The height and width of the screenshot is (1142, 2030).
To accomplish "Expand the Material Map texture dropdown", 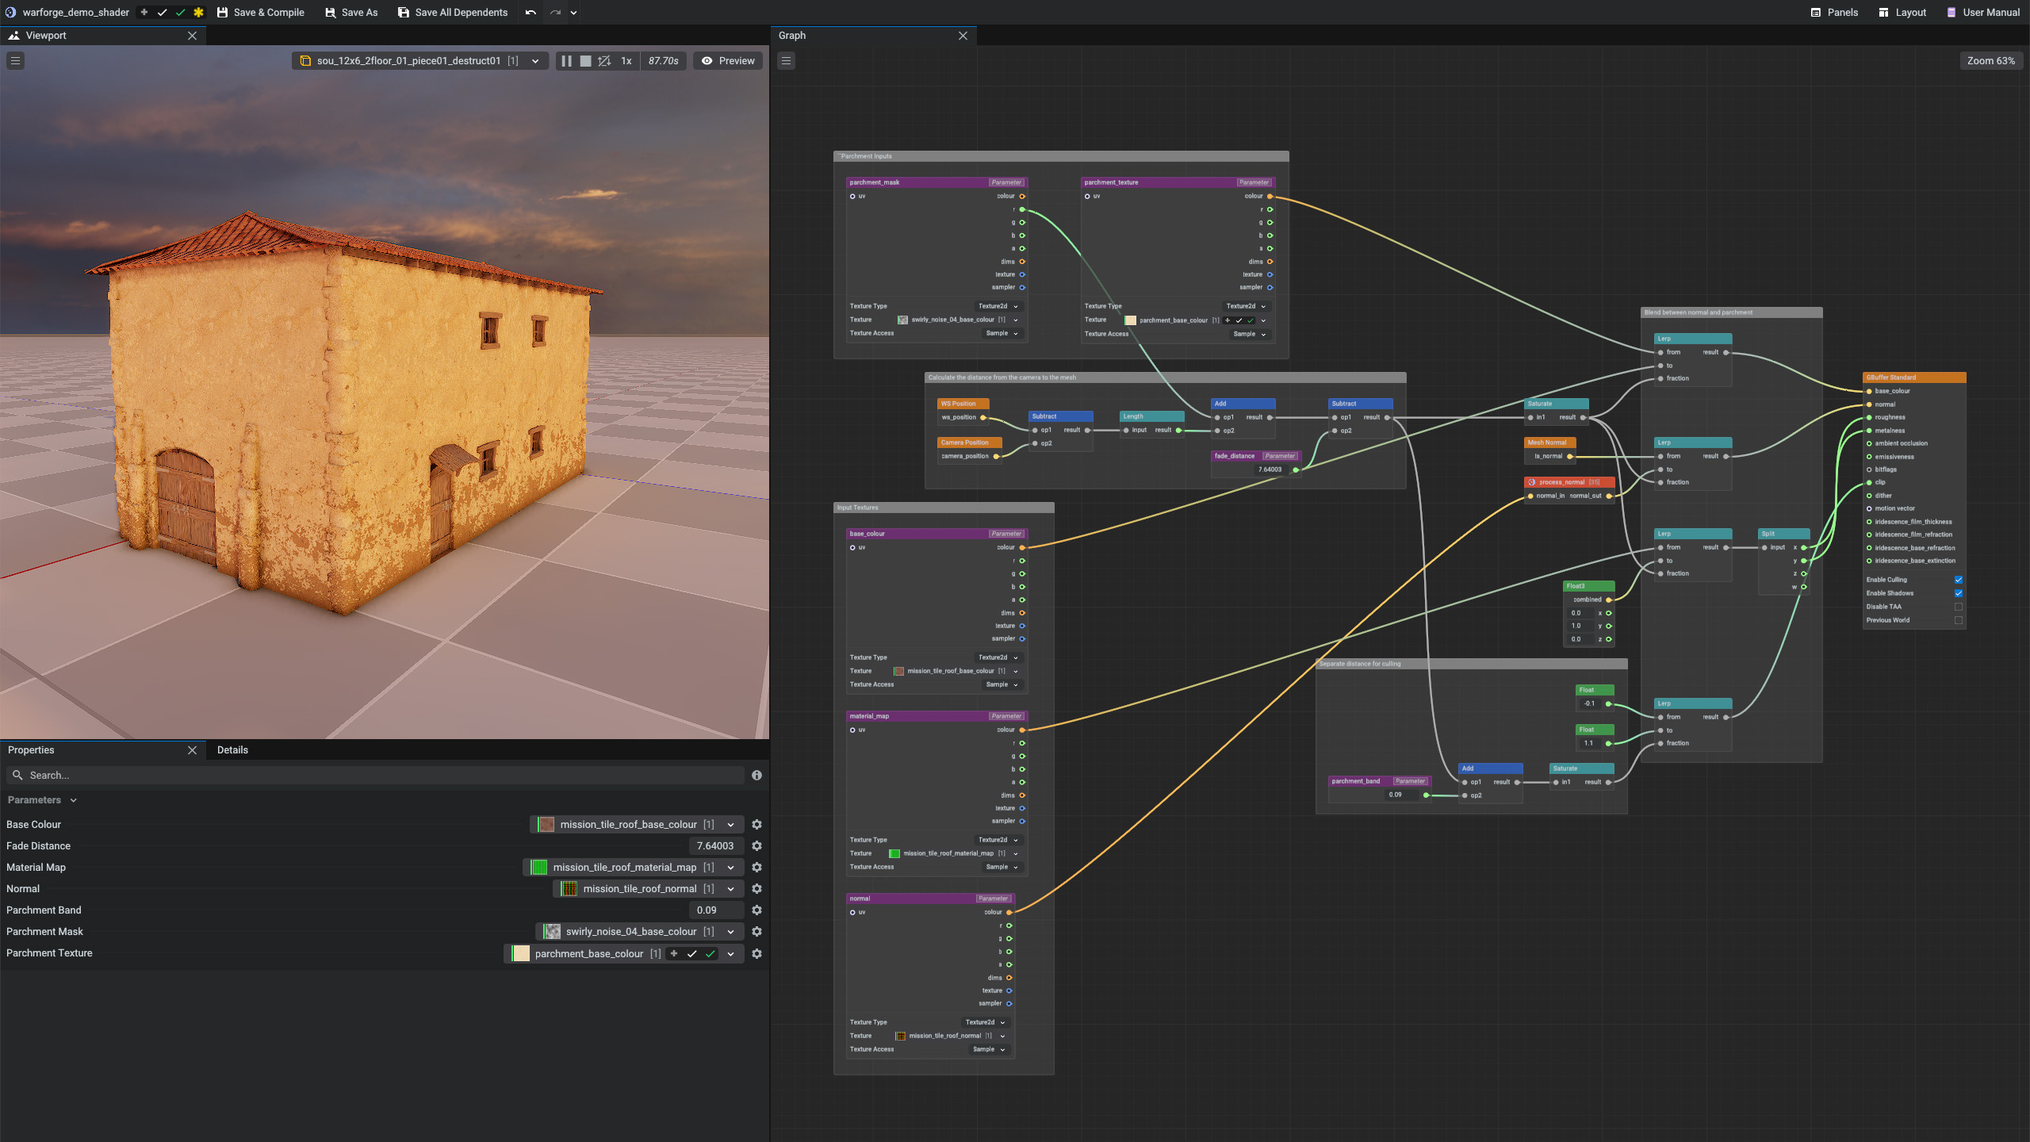I will click(x=730, y=868).
